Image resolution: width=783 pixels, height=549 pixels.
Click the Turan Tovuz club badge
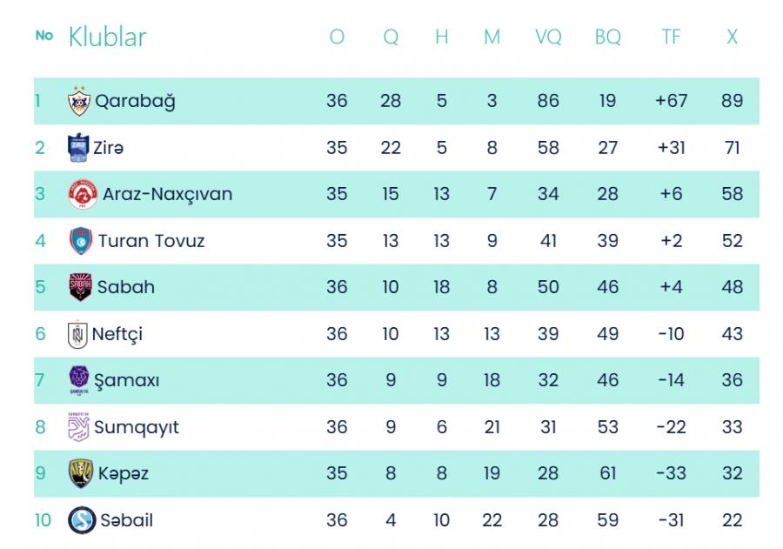[81, 241]
